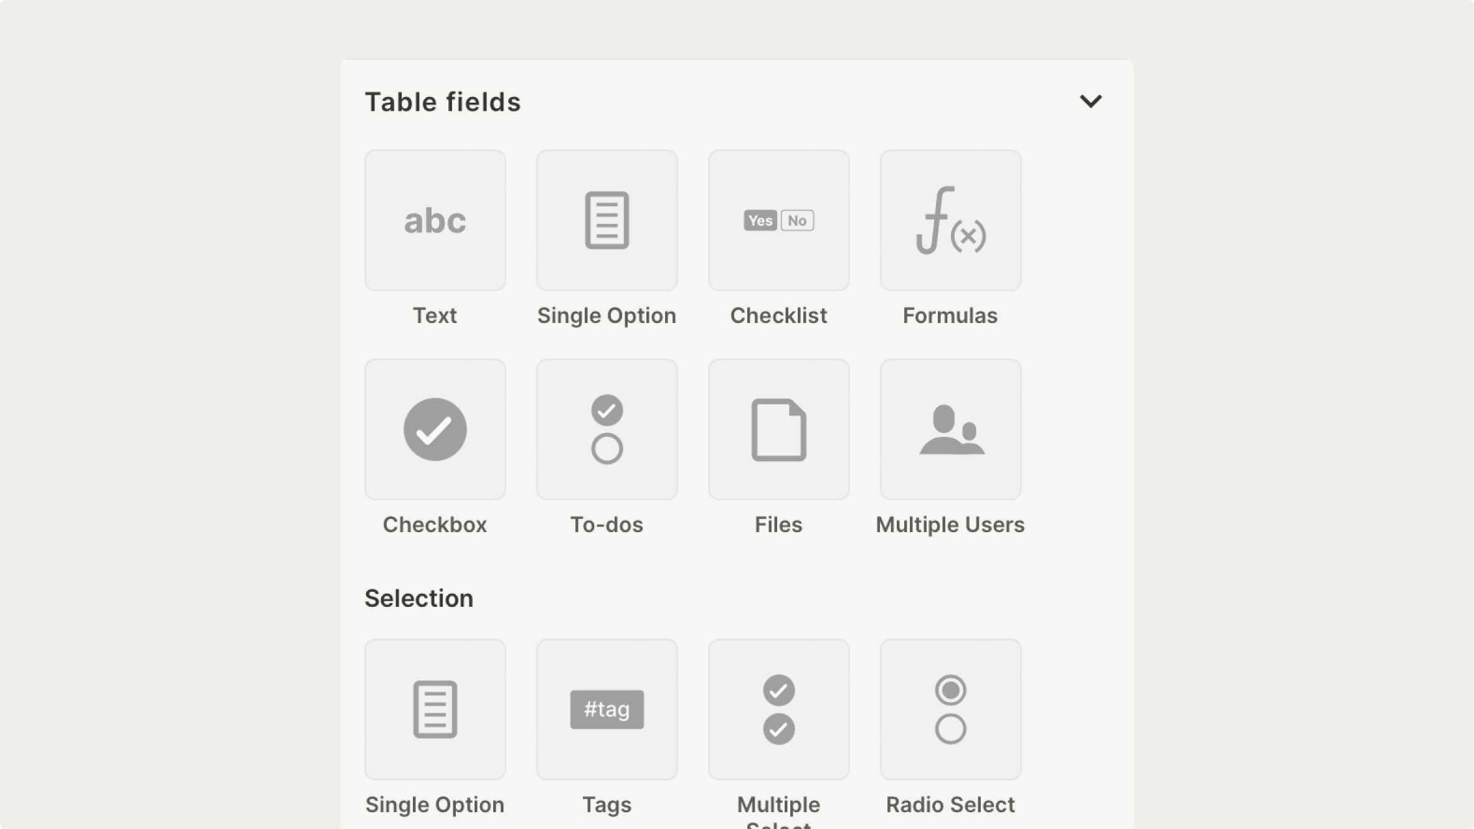Click the Formulas label text

(x=950, y=316)
